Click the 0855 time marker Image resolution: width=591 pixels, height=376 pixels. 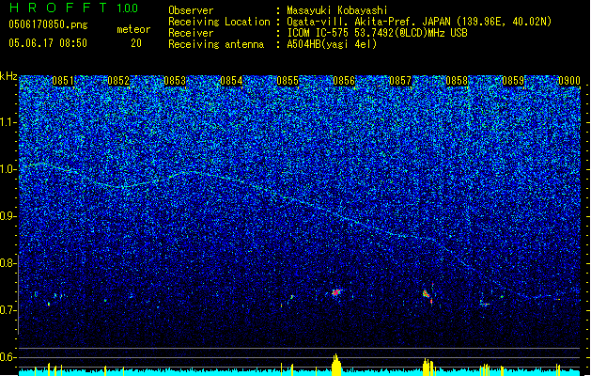[288, 81]
